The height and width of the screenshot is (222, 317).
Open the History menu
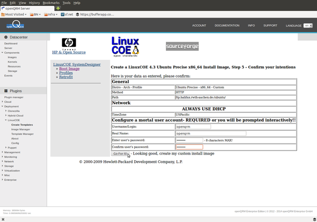[x=34, y=3]
